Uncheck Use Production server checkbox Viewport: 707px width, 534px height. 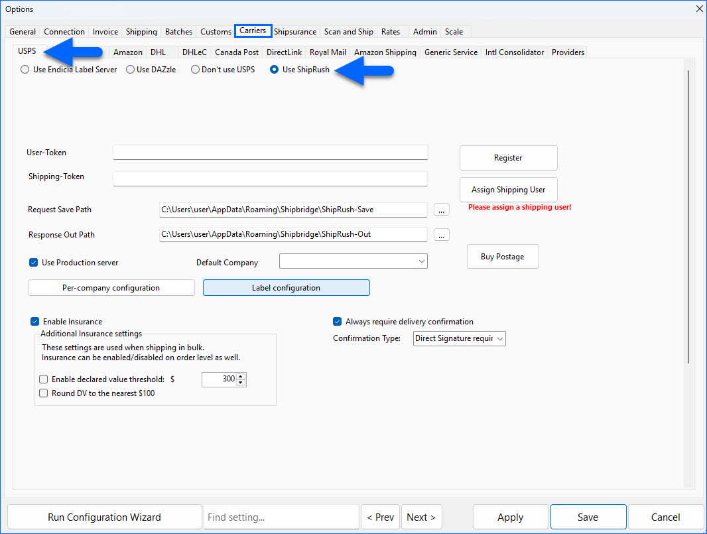coord(34,263)
